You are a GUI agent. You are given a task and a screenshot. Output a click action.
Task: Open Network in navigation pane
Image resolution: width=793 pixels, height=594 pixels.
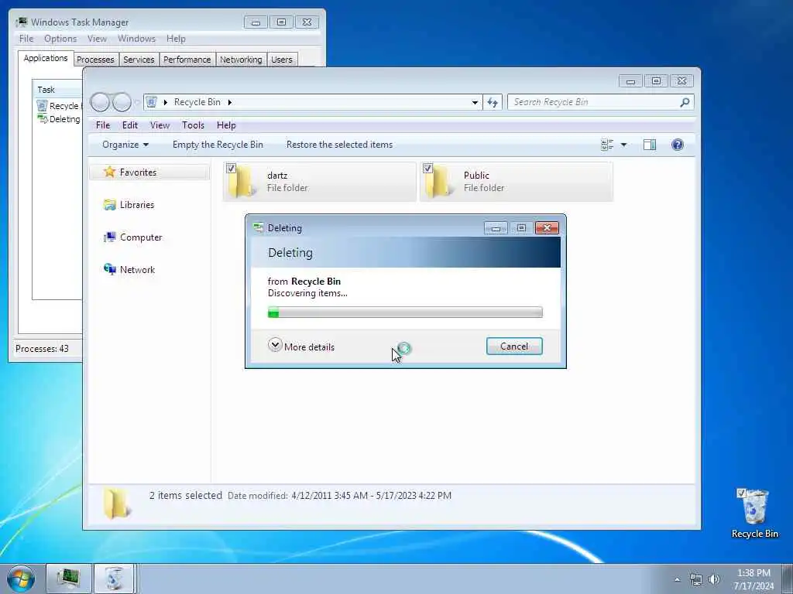tap(129, 270)
